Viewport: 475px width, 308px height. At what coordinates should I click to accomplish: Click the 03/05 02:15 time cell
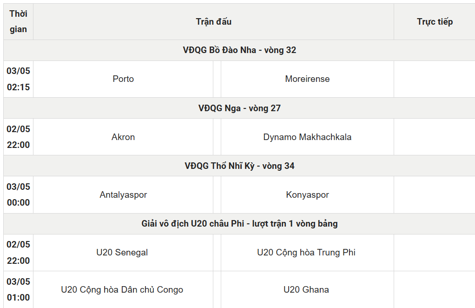[x=18, y=79]
